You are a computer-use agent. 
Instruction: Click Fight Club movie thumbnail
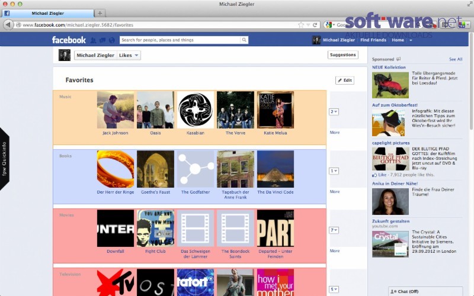tap(155, 229)
